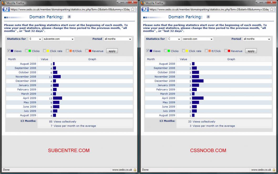Click the '13 Months:' label in the cssnoob.com window
Image resolution: width=278 pixels, height=174 pixels.
pyautogui.click(x=167, y=121)
